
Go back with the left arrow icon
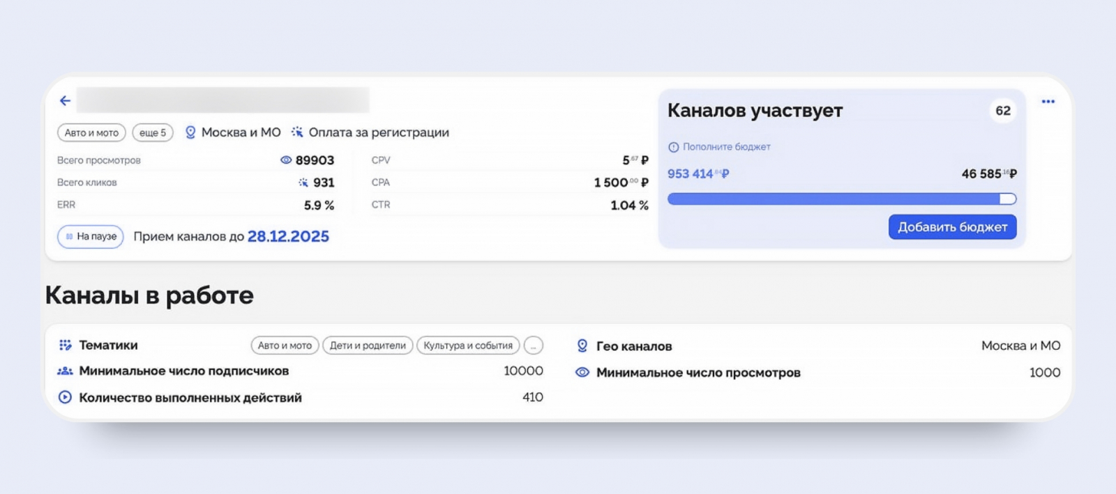coord(65,100)
